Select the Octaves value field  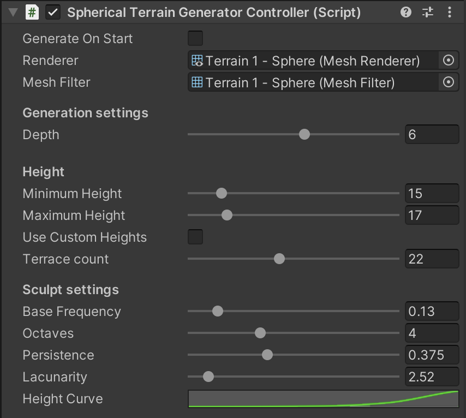(x=432, y=333)
